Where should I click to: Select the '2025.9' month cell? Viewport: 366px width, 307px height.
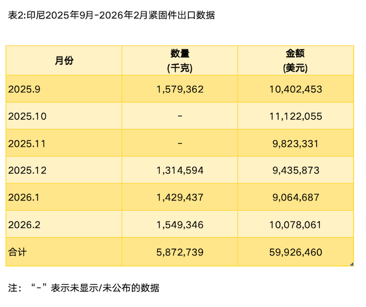[x=64, y=89]
